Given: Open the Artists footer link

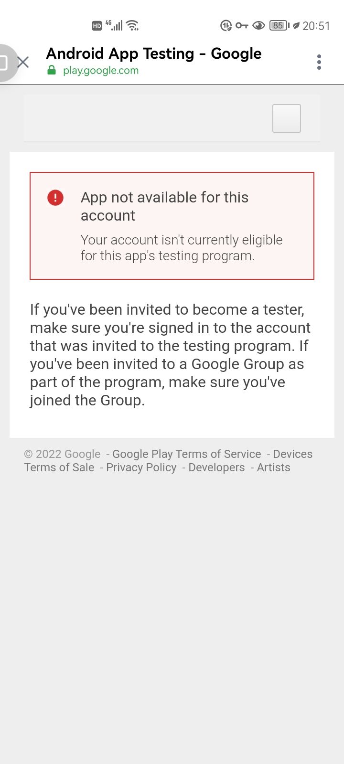Looking at the screenshot, I should pos(273,467).
